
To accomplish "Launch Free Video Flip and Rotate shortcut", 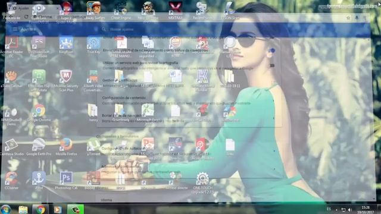I will coord(39,81).
